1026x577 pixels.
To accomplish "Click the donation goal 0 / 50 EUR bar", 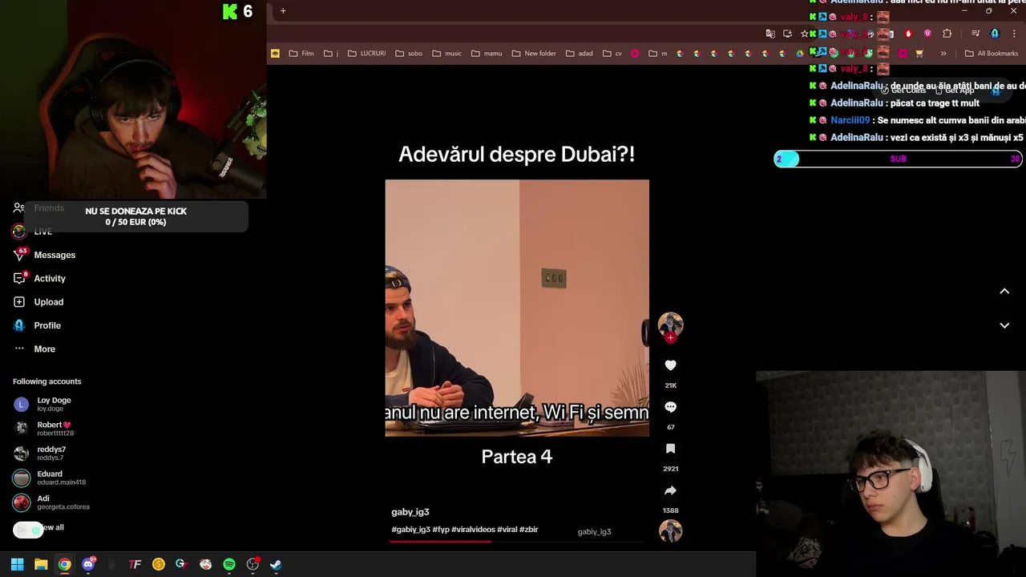I will 135,216.
